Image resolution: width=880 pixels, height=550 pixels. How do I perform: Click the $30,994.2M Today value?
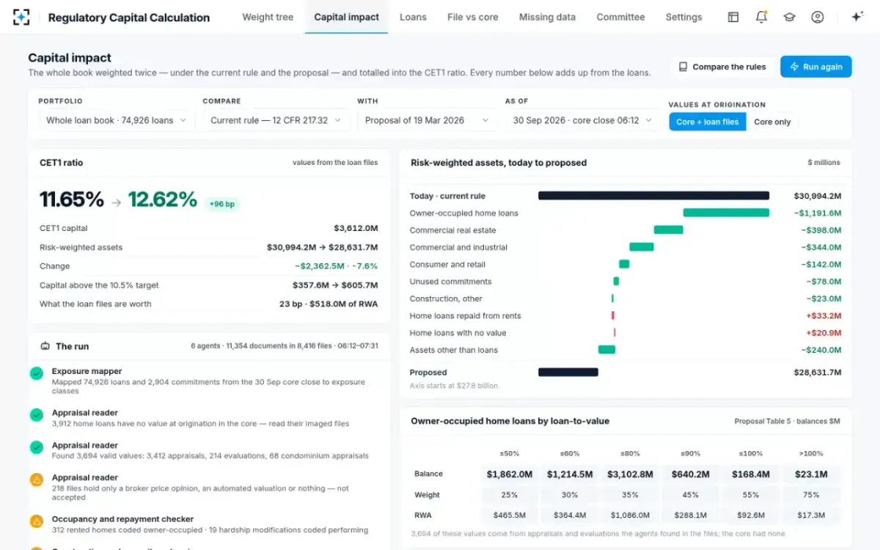tap(817, 196)
